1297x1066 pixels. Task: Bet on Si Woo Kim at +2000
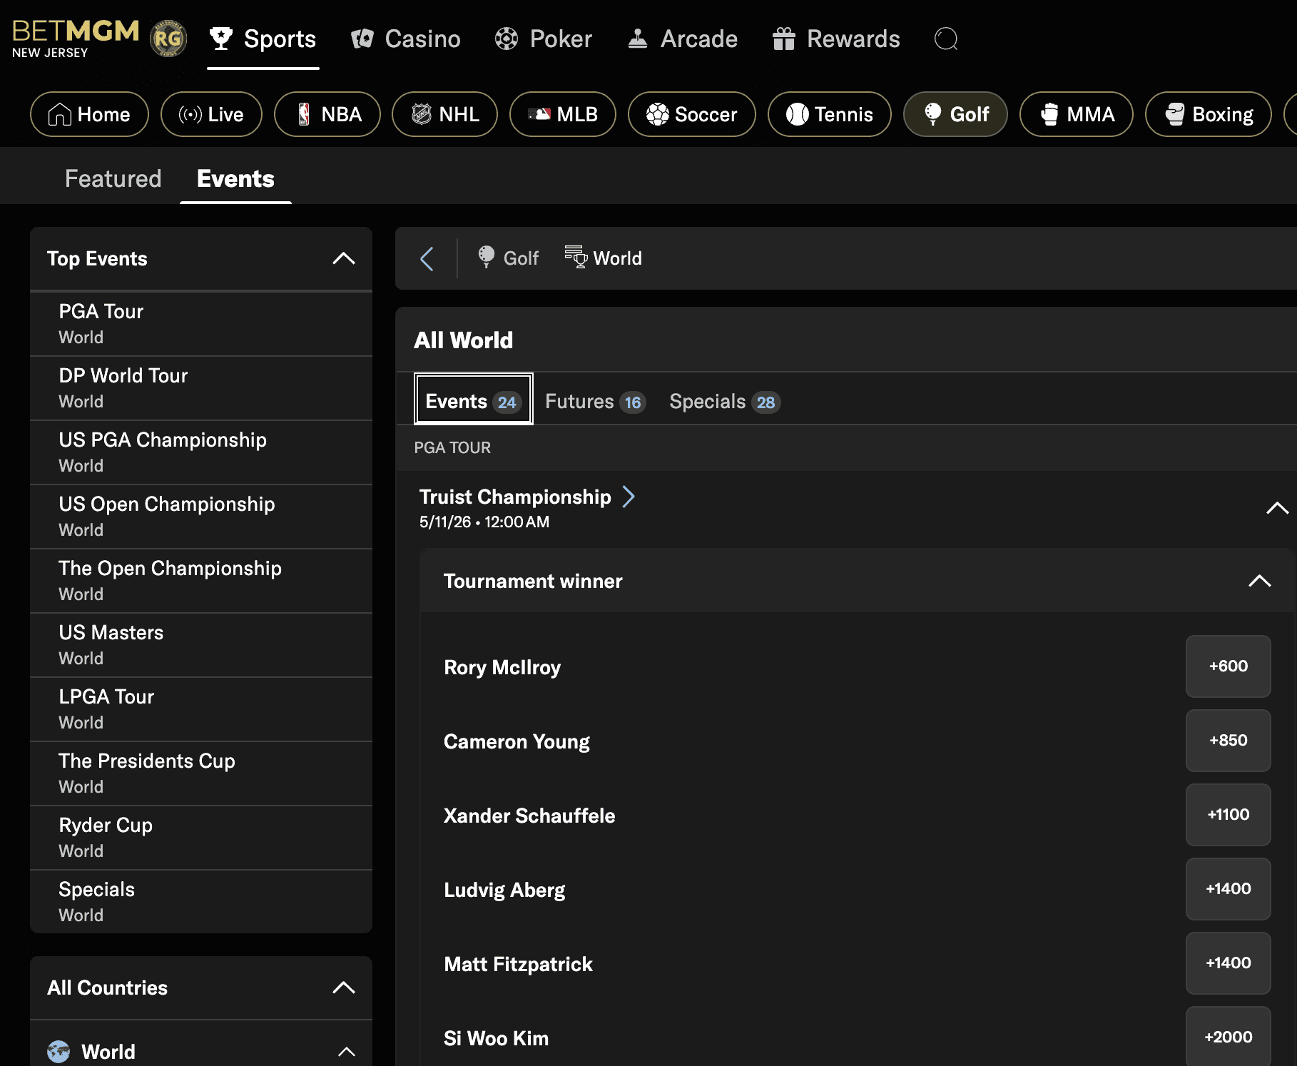(x=1229, y=1036)
